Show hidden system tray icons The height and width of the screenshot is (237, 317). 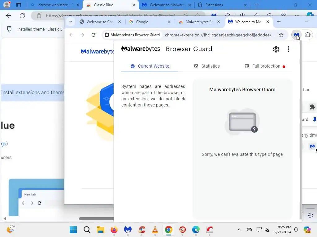click(239, 230)
